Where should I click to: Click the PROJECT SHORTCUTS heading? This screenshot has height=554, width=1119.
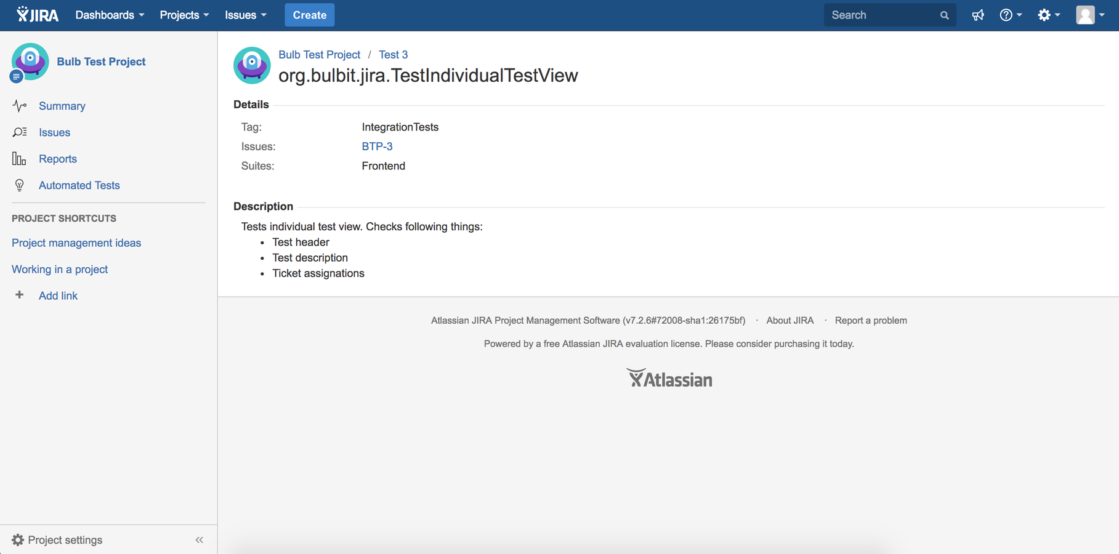tap(64, 219)
